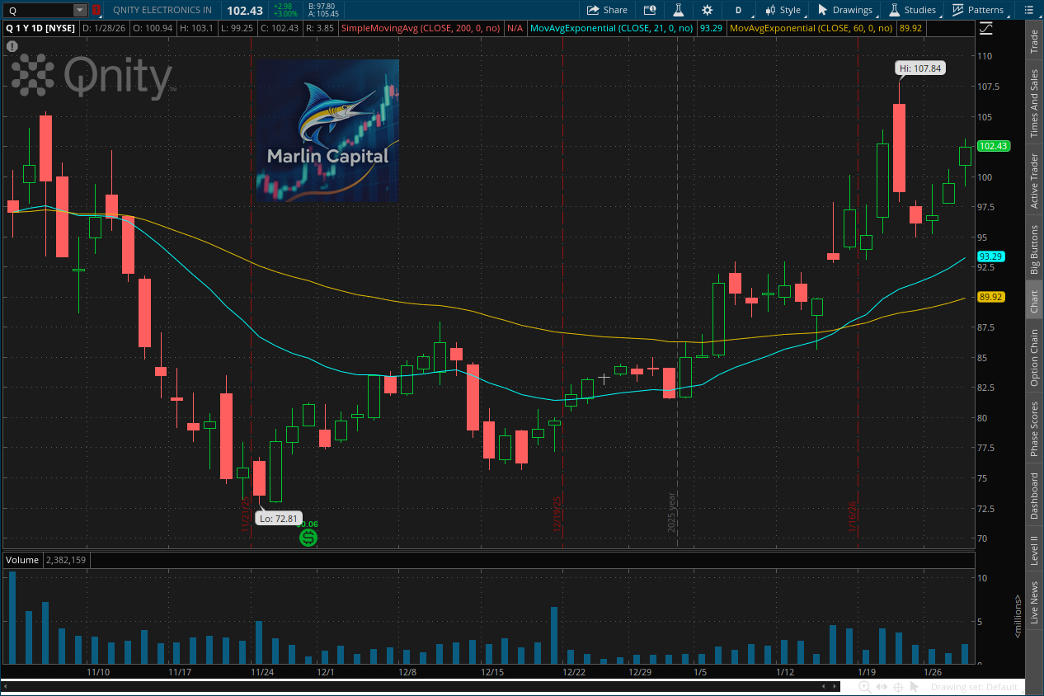1044x696 pixels.
Task: Open the Style menu
Action: 783,10
